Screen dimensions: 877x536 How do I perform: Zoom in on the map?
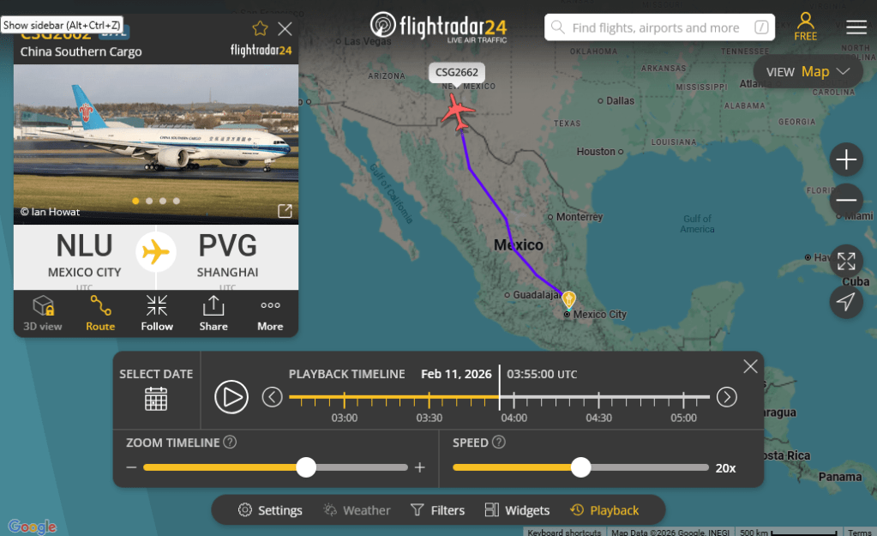click(x=846, y=160)
